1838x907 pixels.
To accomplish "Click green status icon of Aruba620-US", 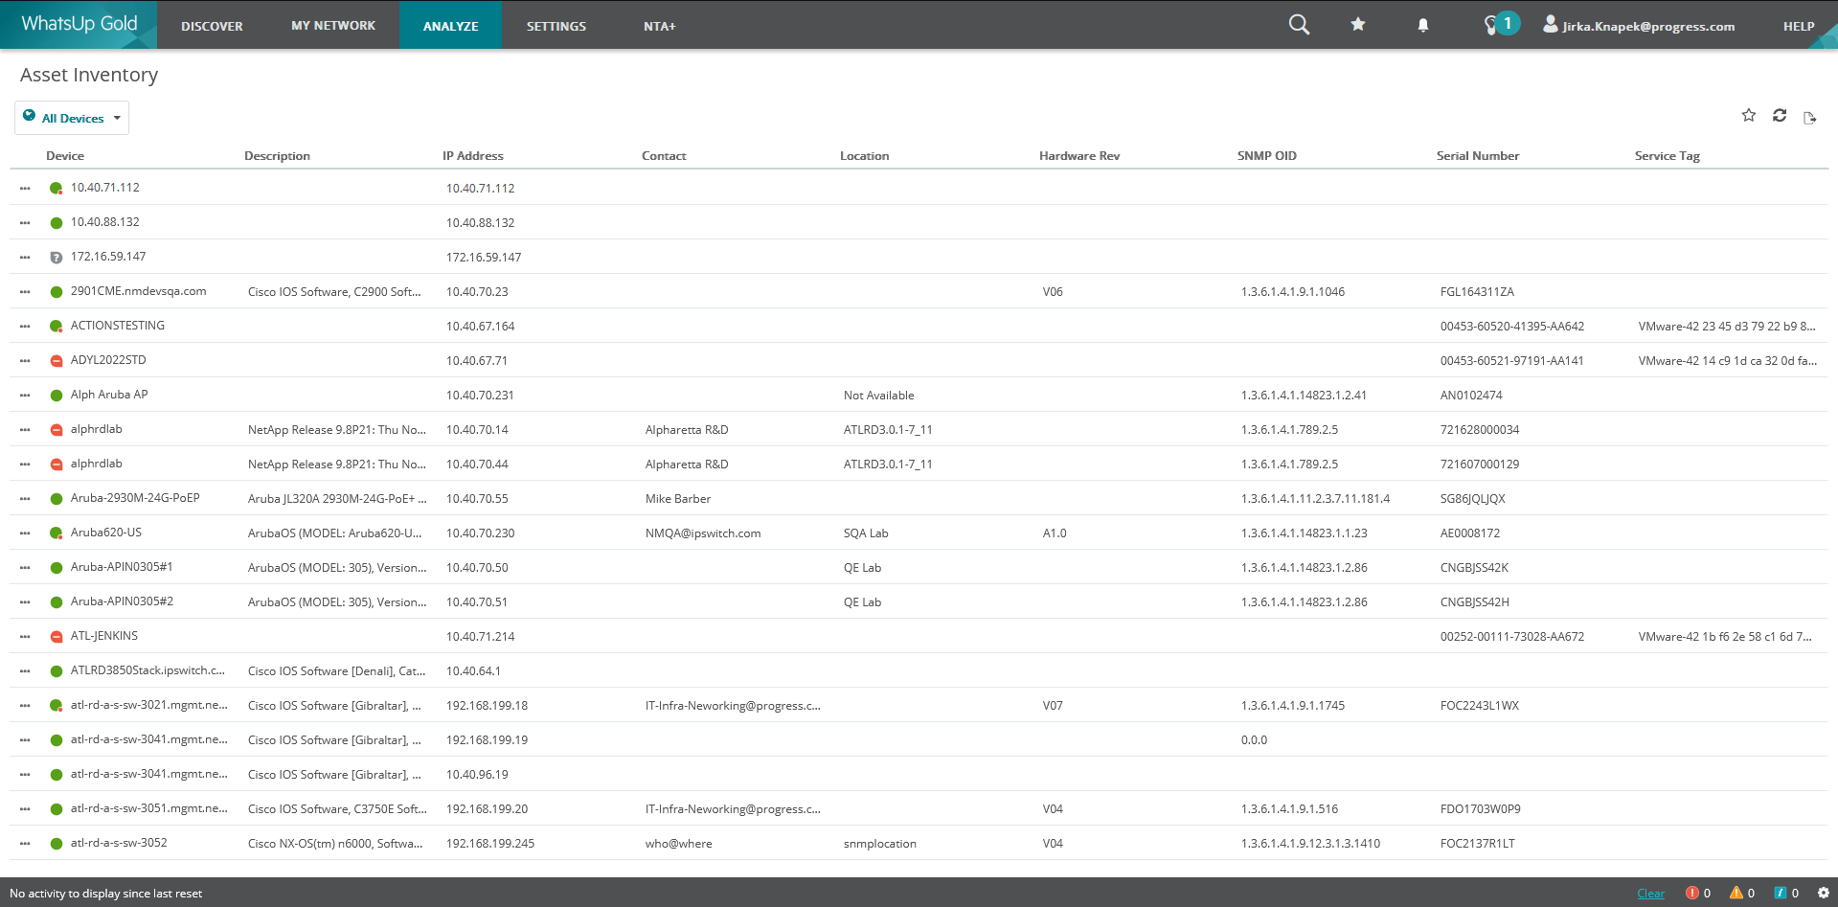I will pyautogui.click(x=57, y=533).
